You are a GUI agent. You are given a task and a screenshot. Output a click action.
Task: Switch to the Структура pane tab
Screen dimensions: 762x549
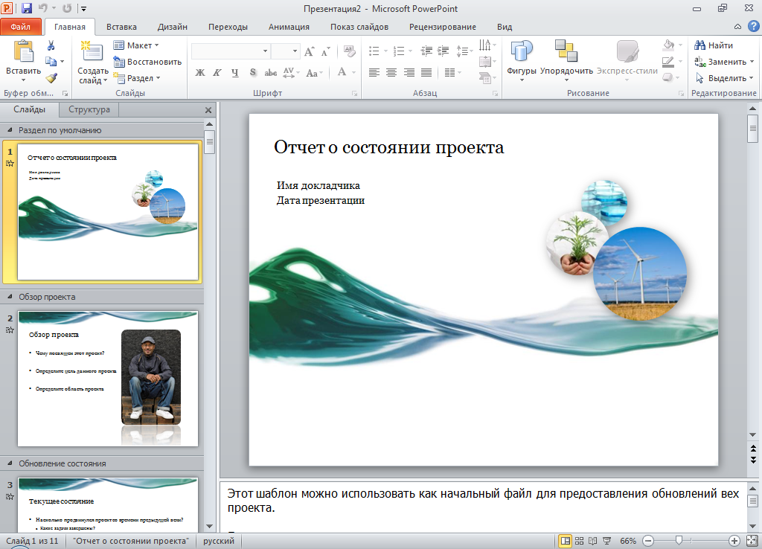pyautogui.click(x=89, y=109)
